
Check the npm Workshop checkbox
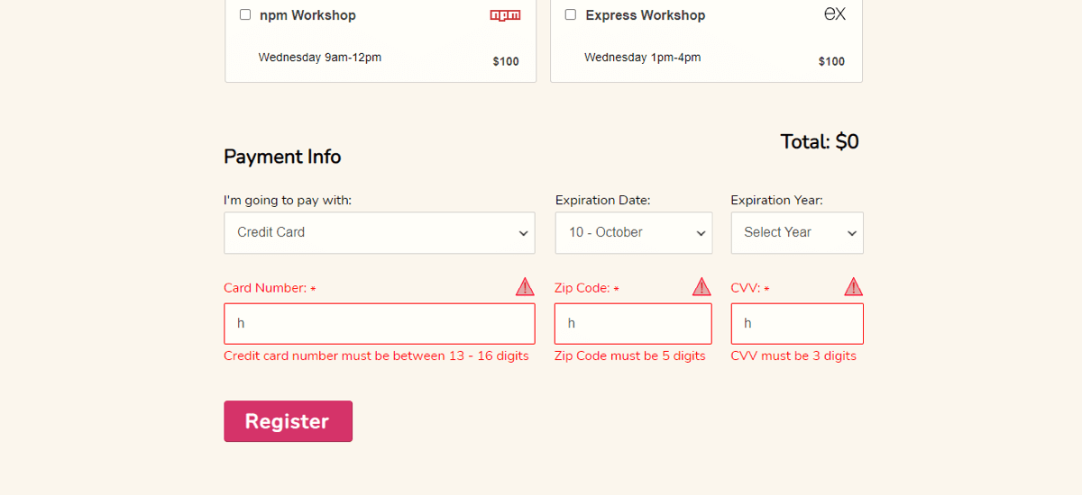245,14
